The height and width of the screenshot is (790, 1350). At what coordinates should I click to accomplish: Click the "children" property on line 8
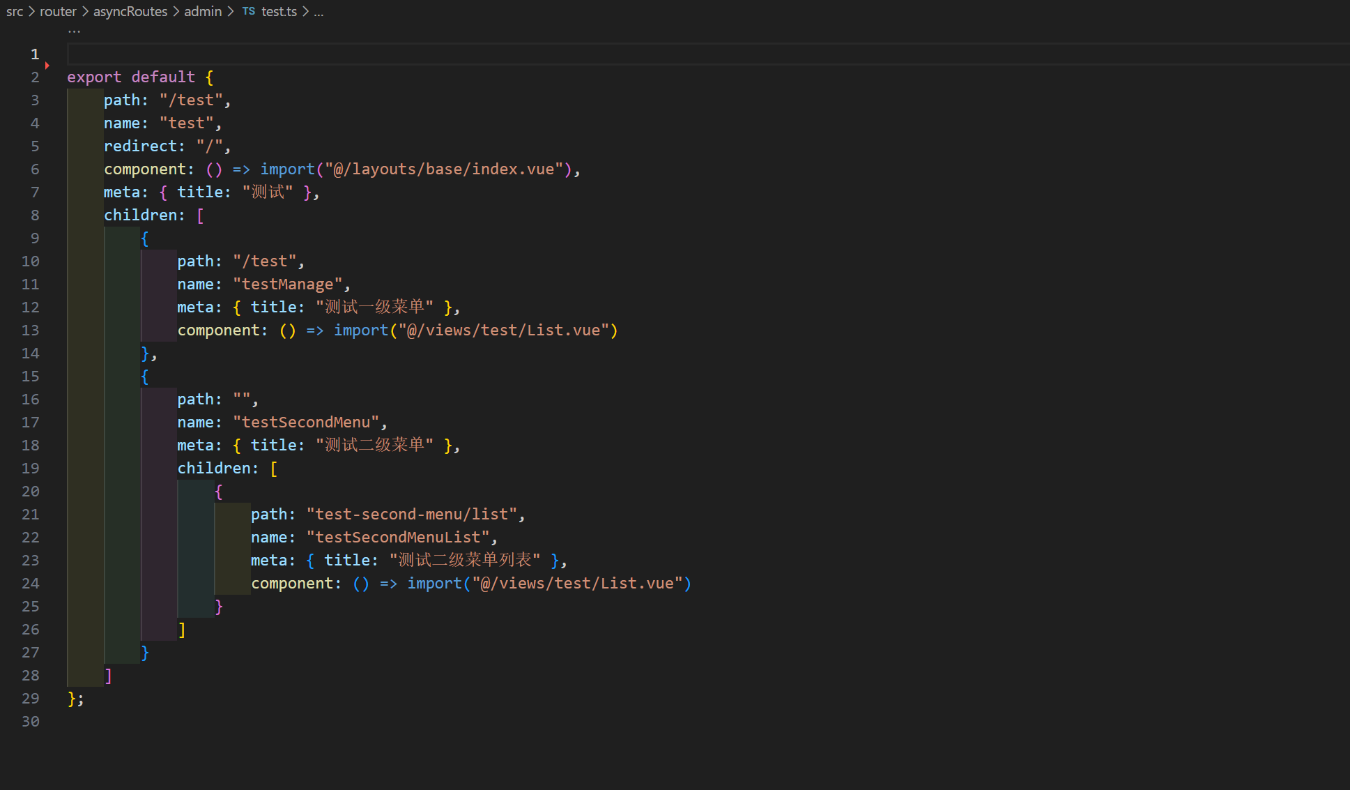click(x=140, y=215)
